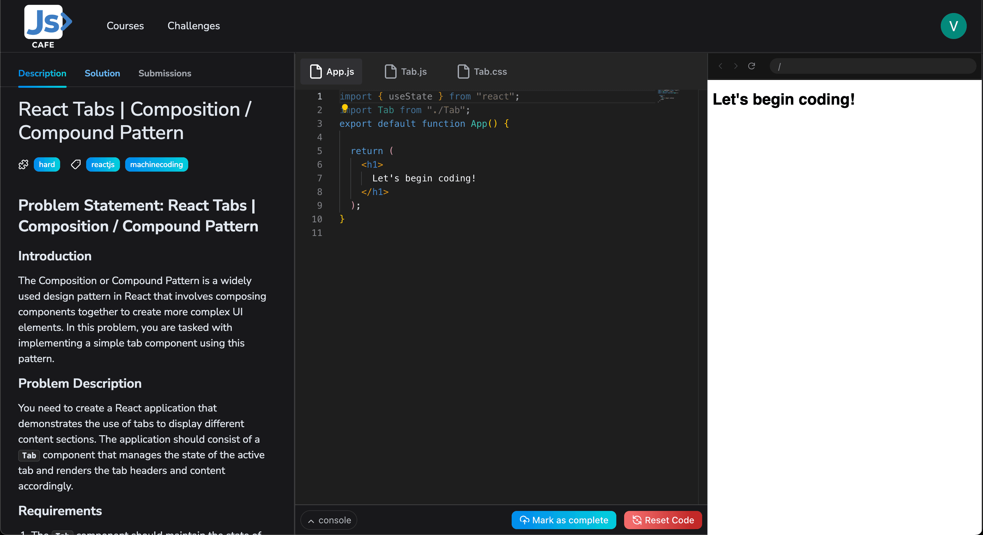Switch to the Description tab

pos(42,73)
